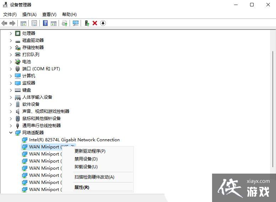Click the 鼠标和其他指针设备 mouse icon

pos(18,119)
